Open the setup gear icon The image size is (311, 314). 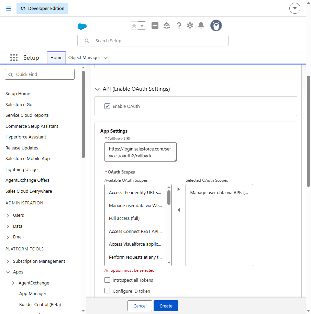190,25
